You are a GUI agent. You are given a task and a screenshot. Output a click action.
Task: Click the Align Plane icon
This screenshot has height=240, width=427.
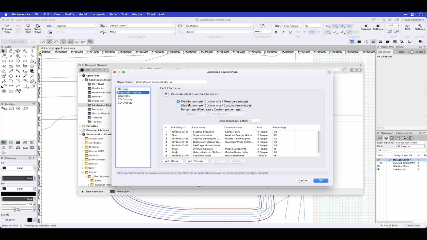[28, 26]
